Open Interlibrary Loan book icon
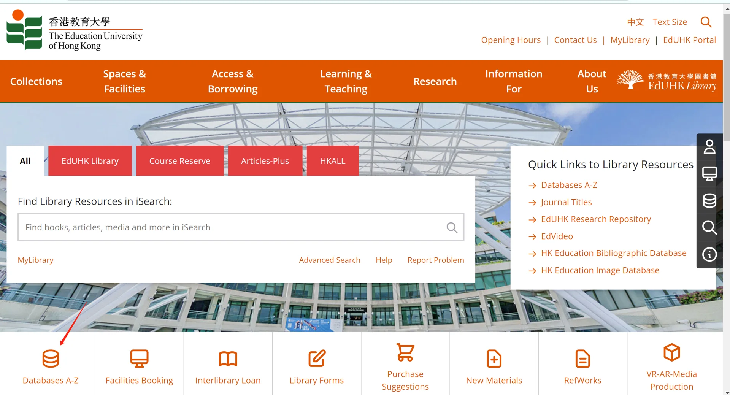 (228, 359)
